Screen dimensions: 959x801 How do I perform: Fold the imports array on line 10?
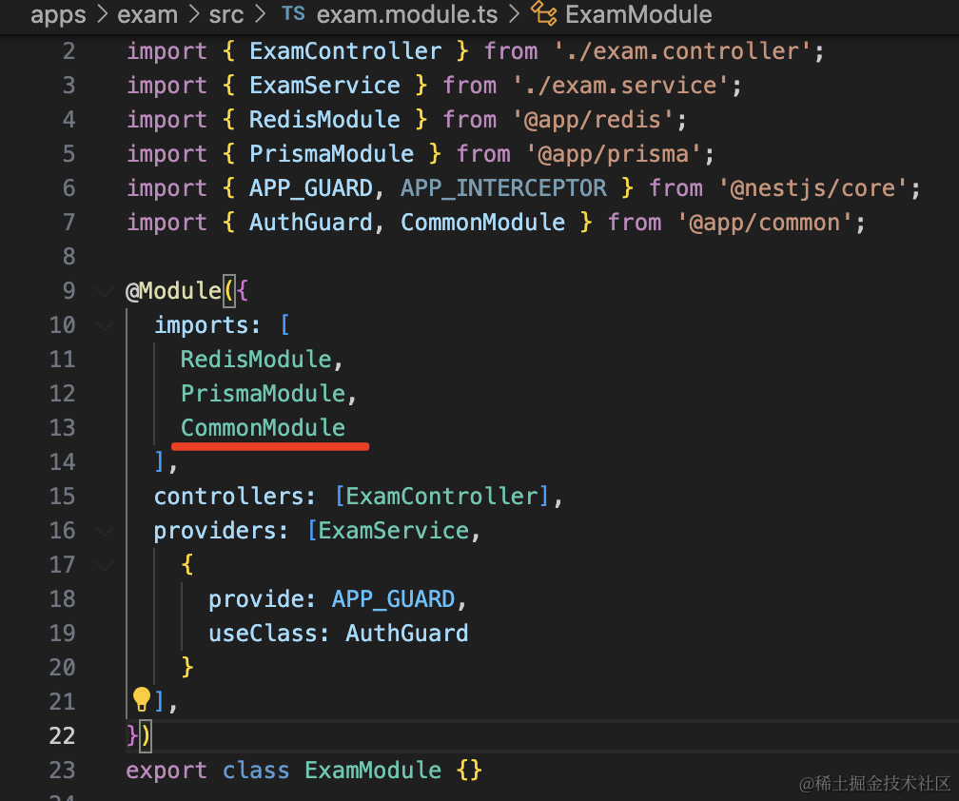[x=105, y=325]
